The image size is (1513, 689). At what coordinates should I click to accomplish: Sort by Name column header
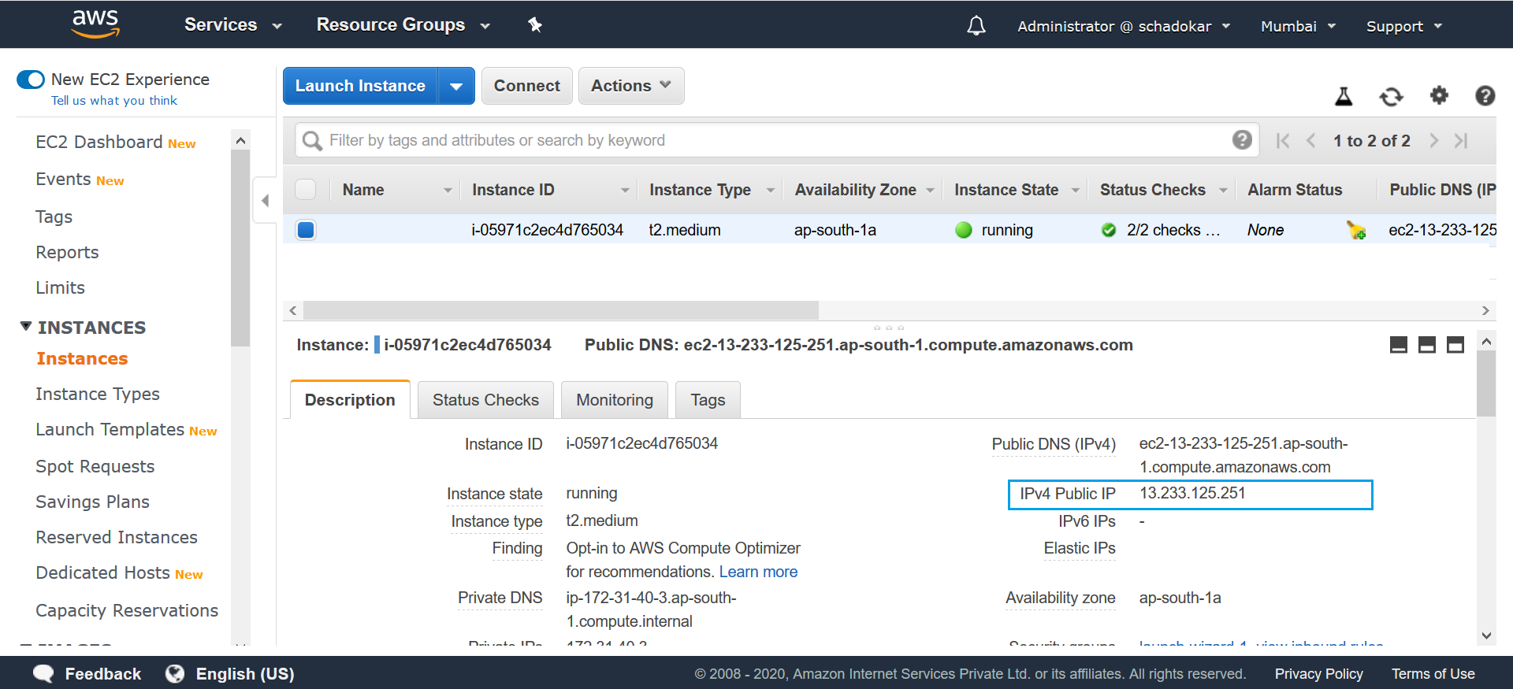point(363,190)
